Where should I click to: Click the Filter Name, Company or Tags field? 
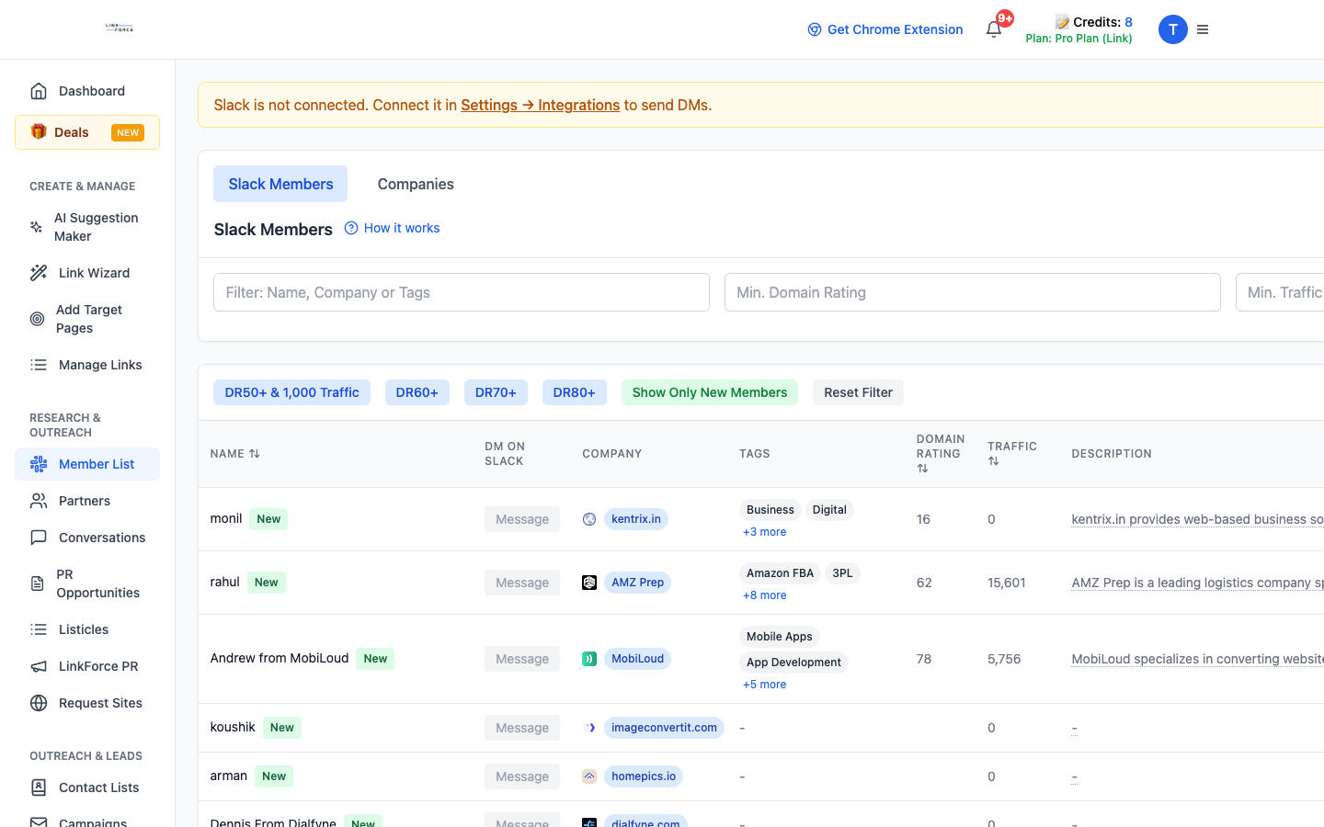pyautogui.click(x=462, y=292)
